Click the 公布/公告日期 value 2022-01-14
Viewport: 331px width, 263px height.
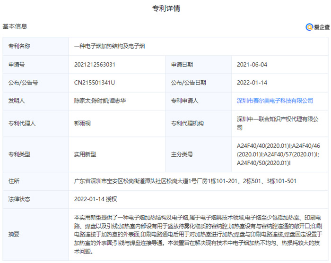(252, 83)
